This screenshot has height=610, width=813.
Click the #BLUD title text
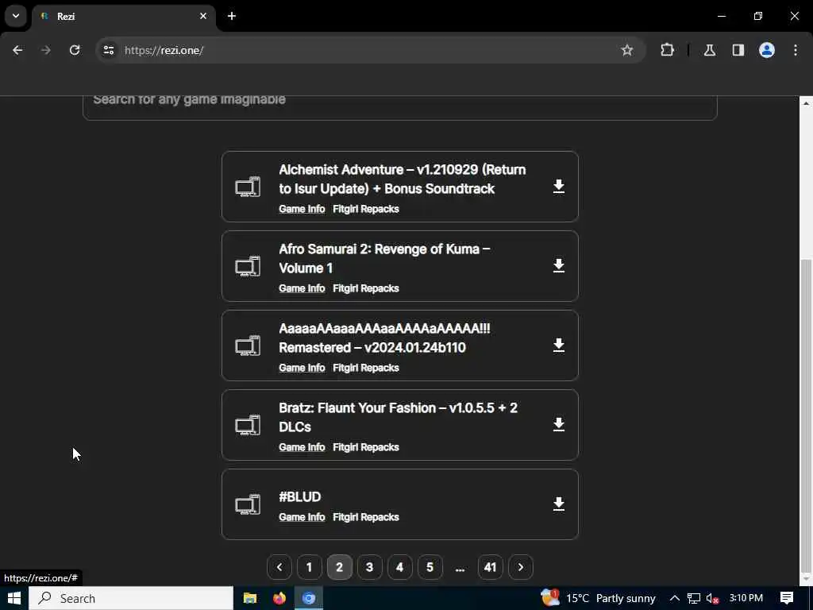pos(299,497)
